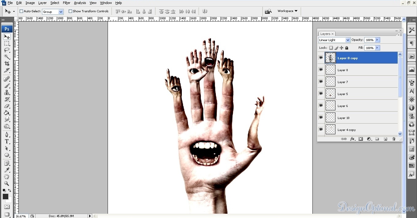Create a new layer group
The width and height of the screenshot is (417, 218).
point(377,139)
